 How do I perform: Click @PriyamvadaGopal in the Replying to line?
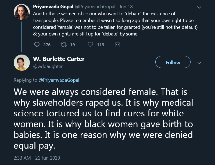click(59, 80)
